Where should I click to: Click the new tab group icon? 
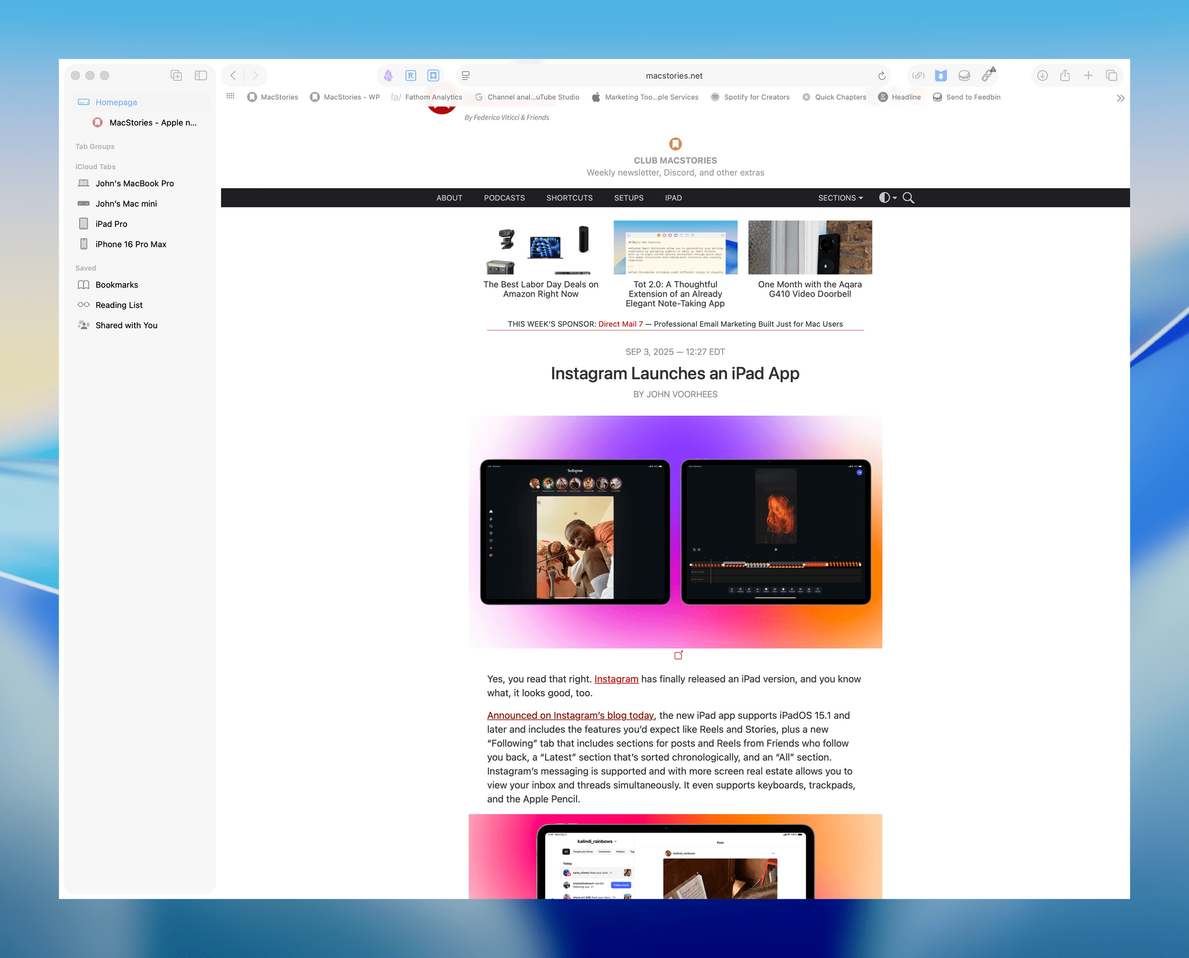(x=176, y=75)
